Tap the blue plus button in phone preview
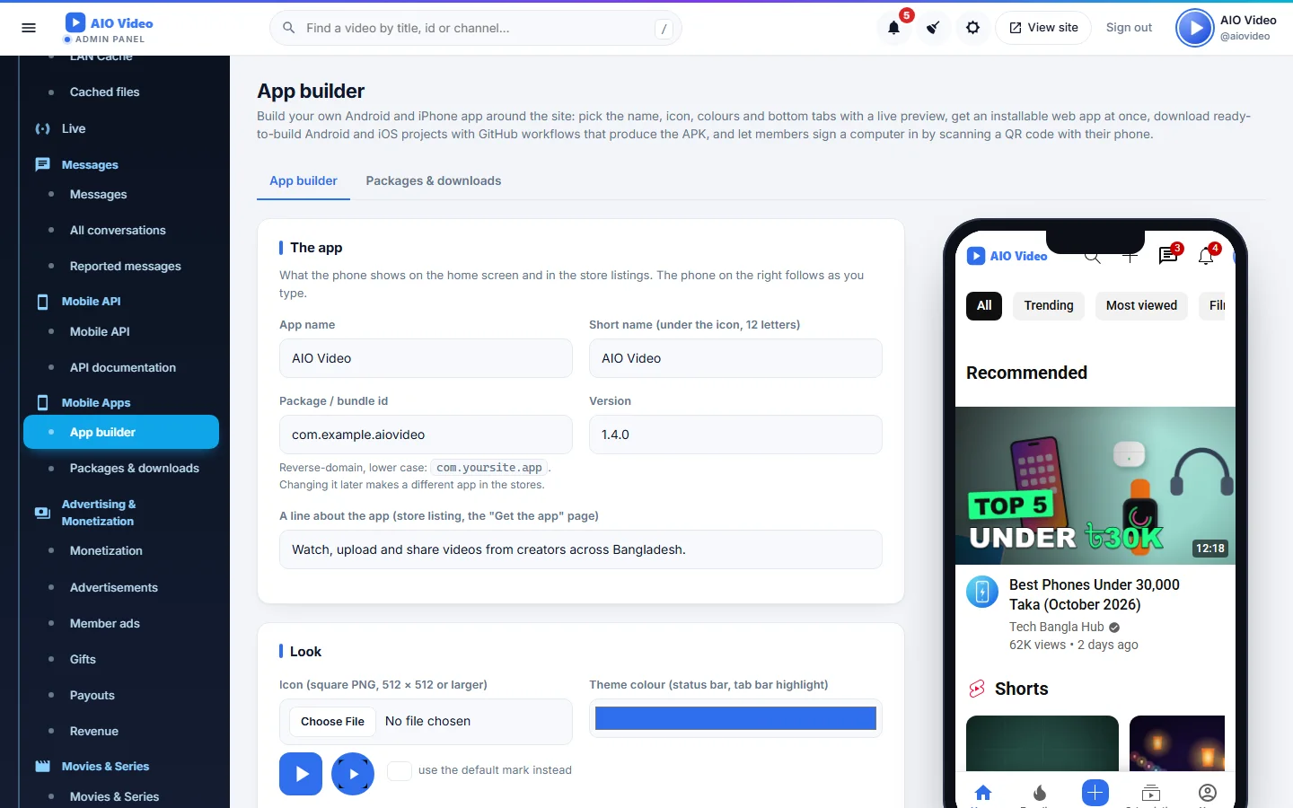 [x=1095, y=793]
